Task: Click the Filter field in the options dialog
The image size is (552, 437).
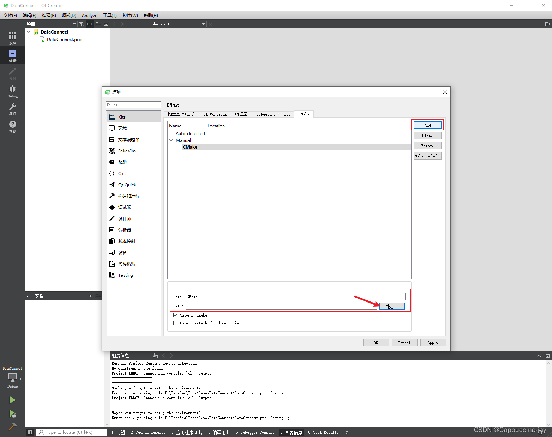Action: [x=133, y=104]
